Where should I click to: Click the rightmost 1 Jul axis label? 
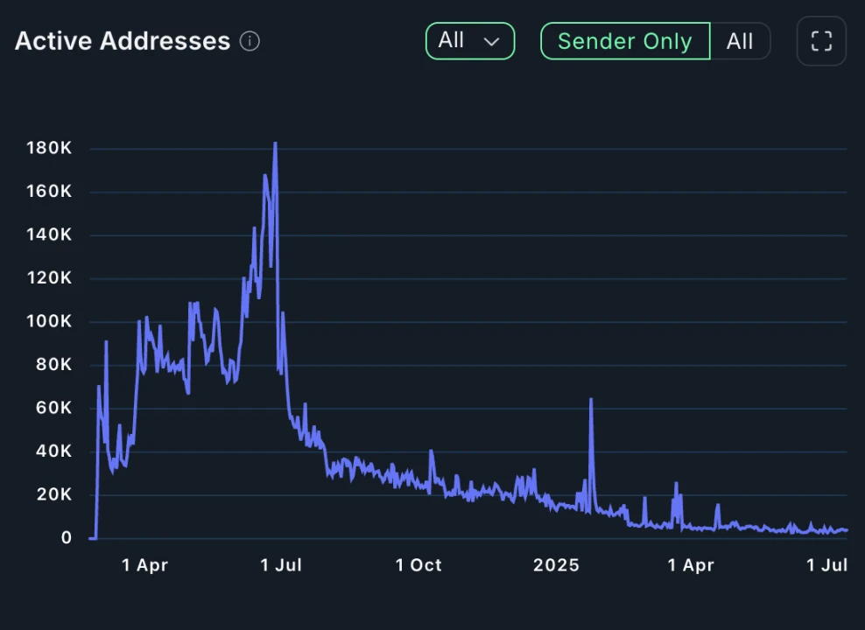click(x=826, y=565)
